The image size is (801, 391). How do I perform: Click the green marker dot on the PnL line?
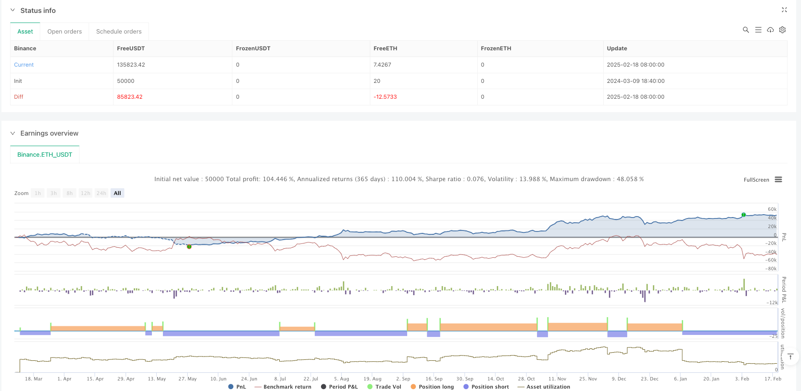(x=744, y=215)
